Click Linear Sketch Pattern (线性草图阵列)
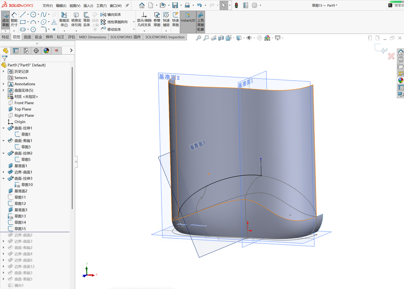The width and height of the screenshot is (404, 289). point(114,22)
